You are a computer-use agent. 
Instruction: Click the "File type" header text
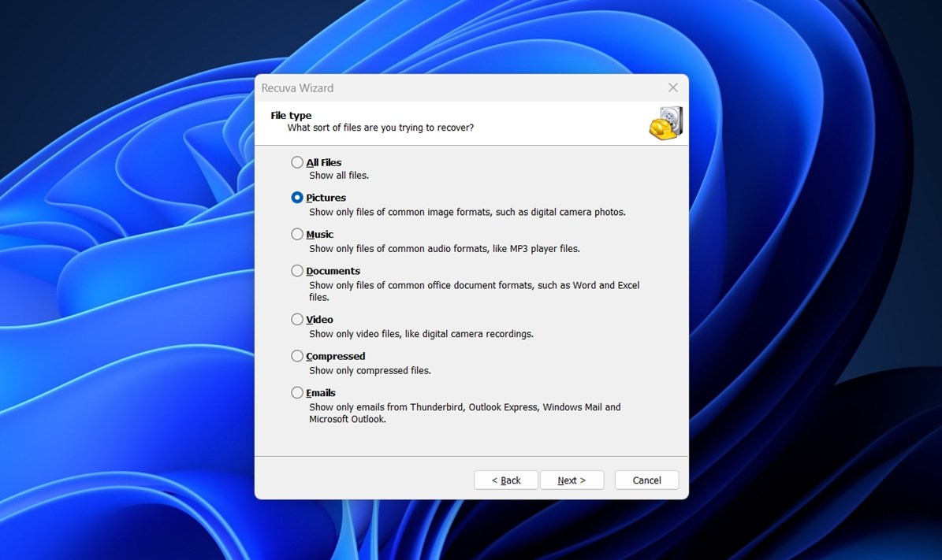(291, 116)
